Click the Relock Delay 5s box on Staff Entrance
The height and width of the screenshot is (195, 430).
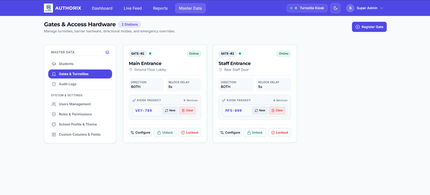click(274, 84)
